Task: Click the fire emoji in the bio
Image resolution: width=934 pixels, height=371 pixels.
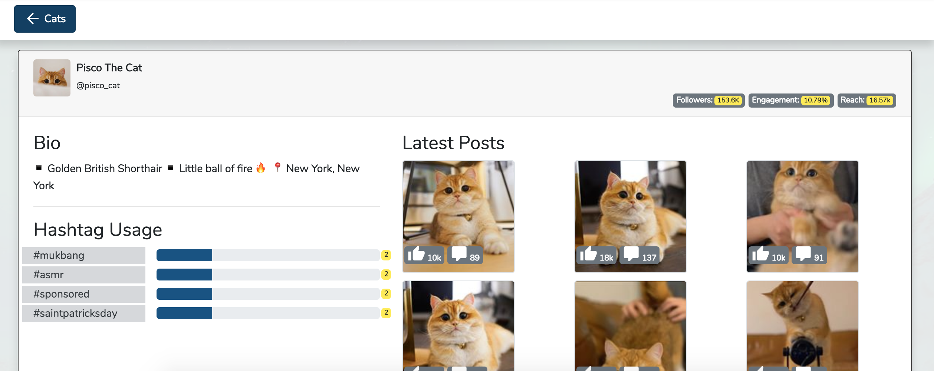Action: [x=261, y=168]
